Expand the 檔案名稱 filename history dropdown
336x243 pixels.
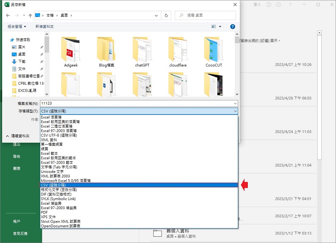point(235,103)
